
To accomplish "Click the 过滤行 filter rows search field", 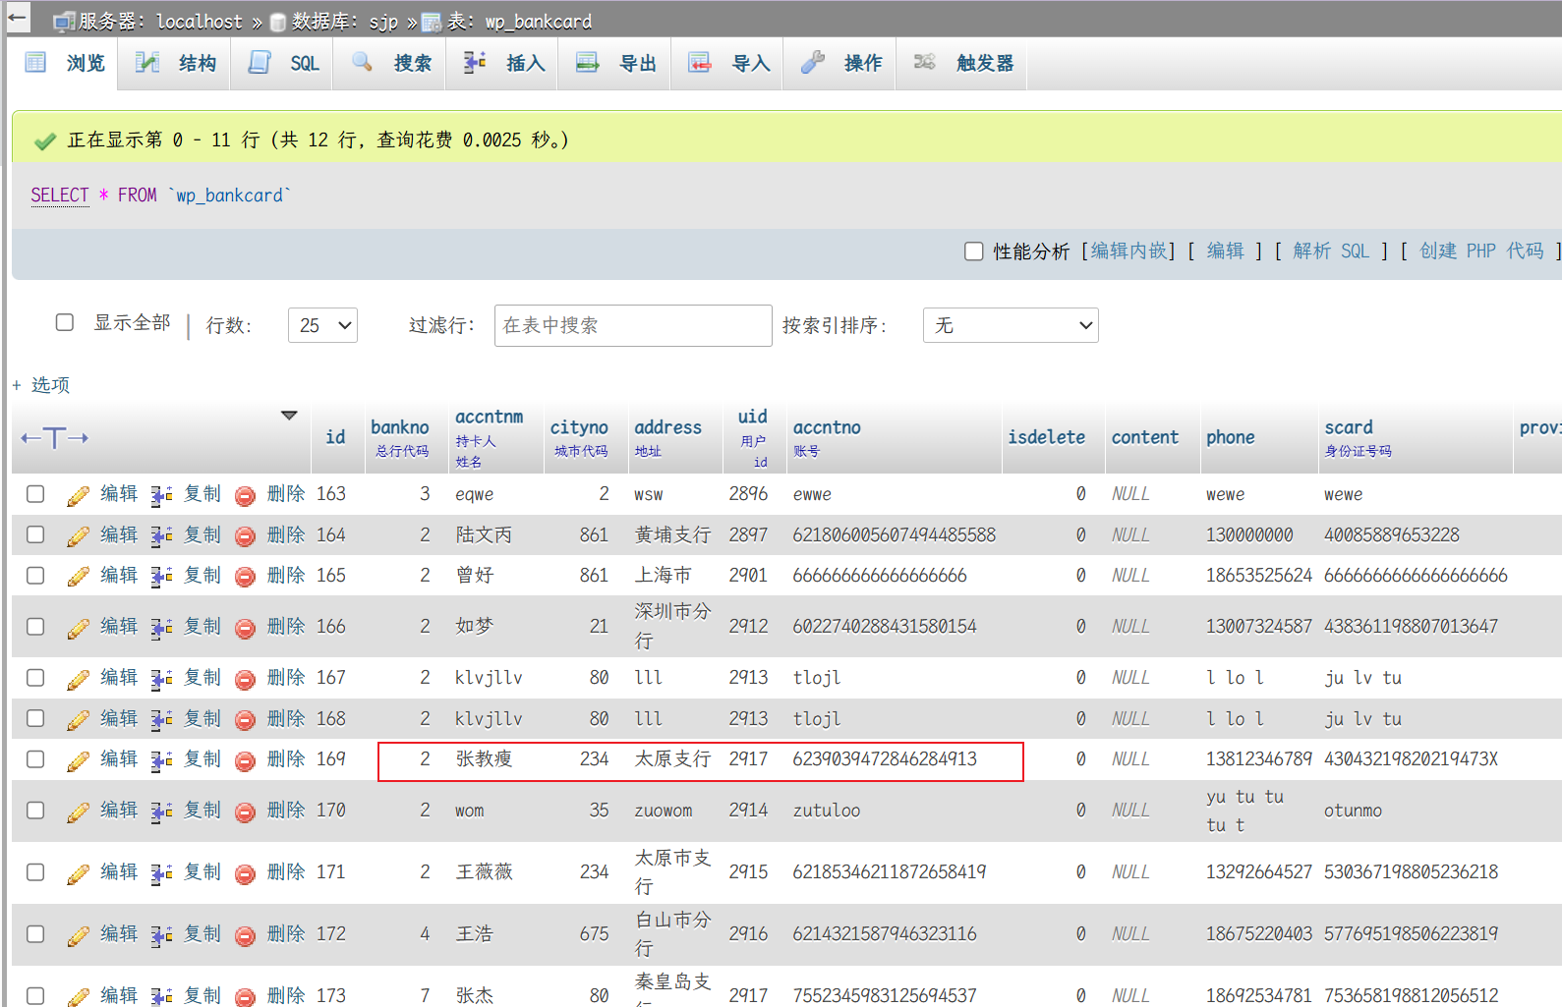I will [633, 325].
